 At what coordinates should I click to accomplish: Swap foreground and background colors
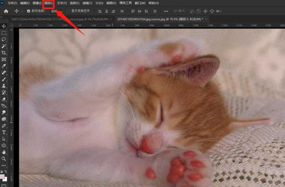tap(6, 172)
